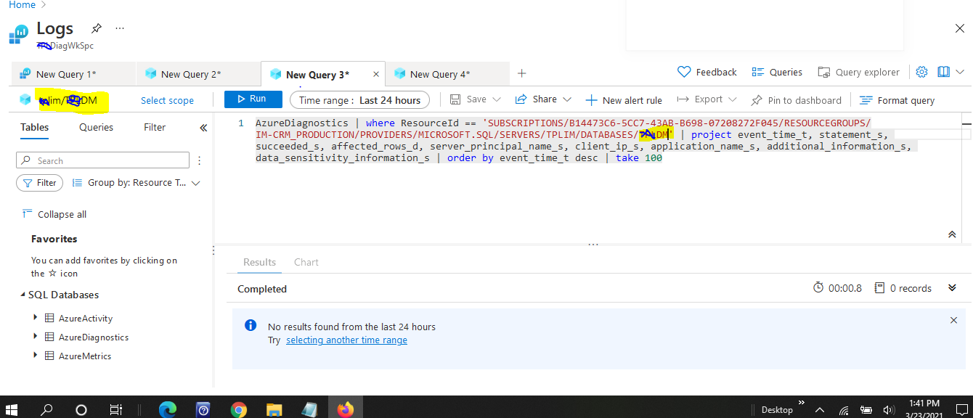
Task: Change Group by: Resource Type dropdown
Action: [x=137, y=183]
